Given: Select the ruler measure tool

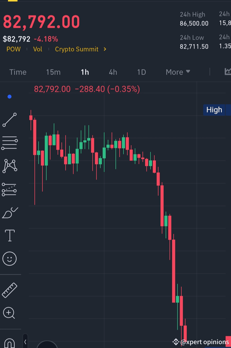Looking at the screenshot, I should point(10,290).
